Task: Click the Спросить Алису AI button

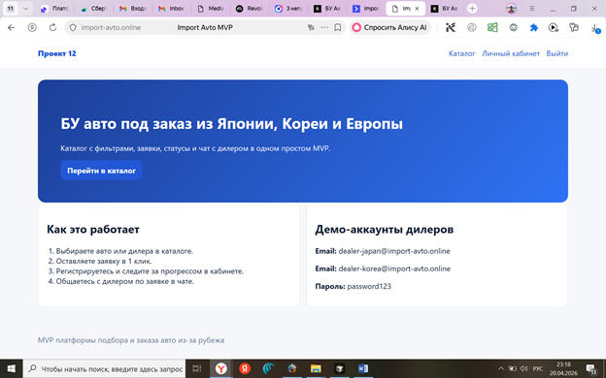Action: pyautogui.click(x=390, y=27)
